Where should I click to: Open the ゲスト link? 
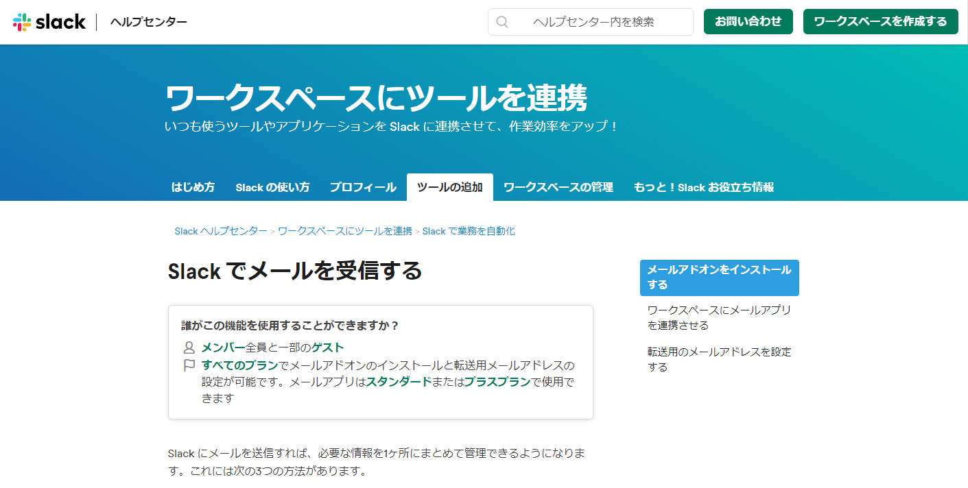pyautogui.click(x=328, y=347)
